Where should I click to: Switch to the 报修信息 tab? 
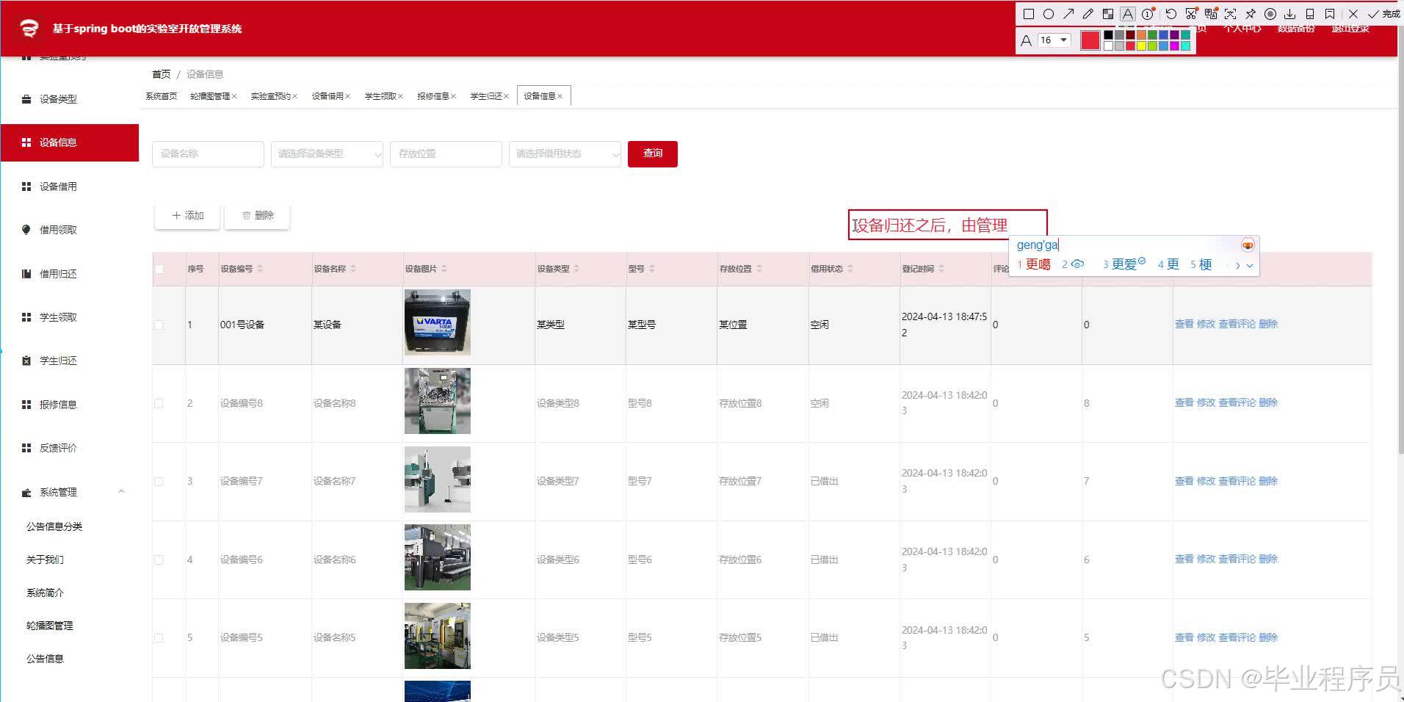point(433,96)
